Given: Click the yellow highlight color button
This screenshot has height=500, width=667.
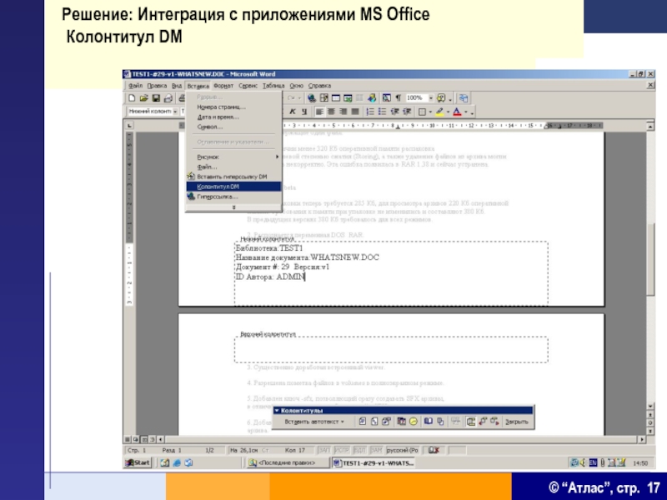Looking at the screenshot, I should point(440,112).
